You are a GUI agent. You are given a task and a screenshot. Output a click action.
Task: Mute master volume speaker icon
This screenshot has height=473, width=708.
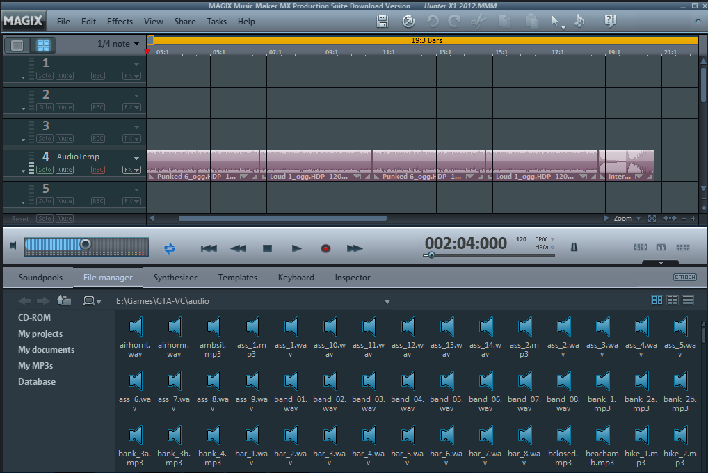[x=13, y=246]
